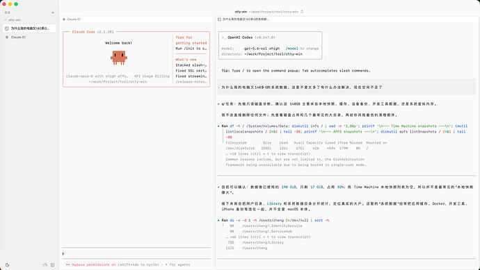Screen dimensions: 480x270
Task: Click the Ran df -h command line
Action: (x=344, y=132)
